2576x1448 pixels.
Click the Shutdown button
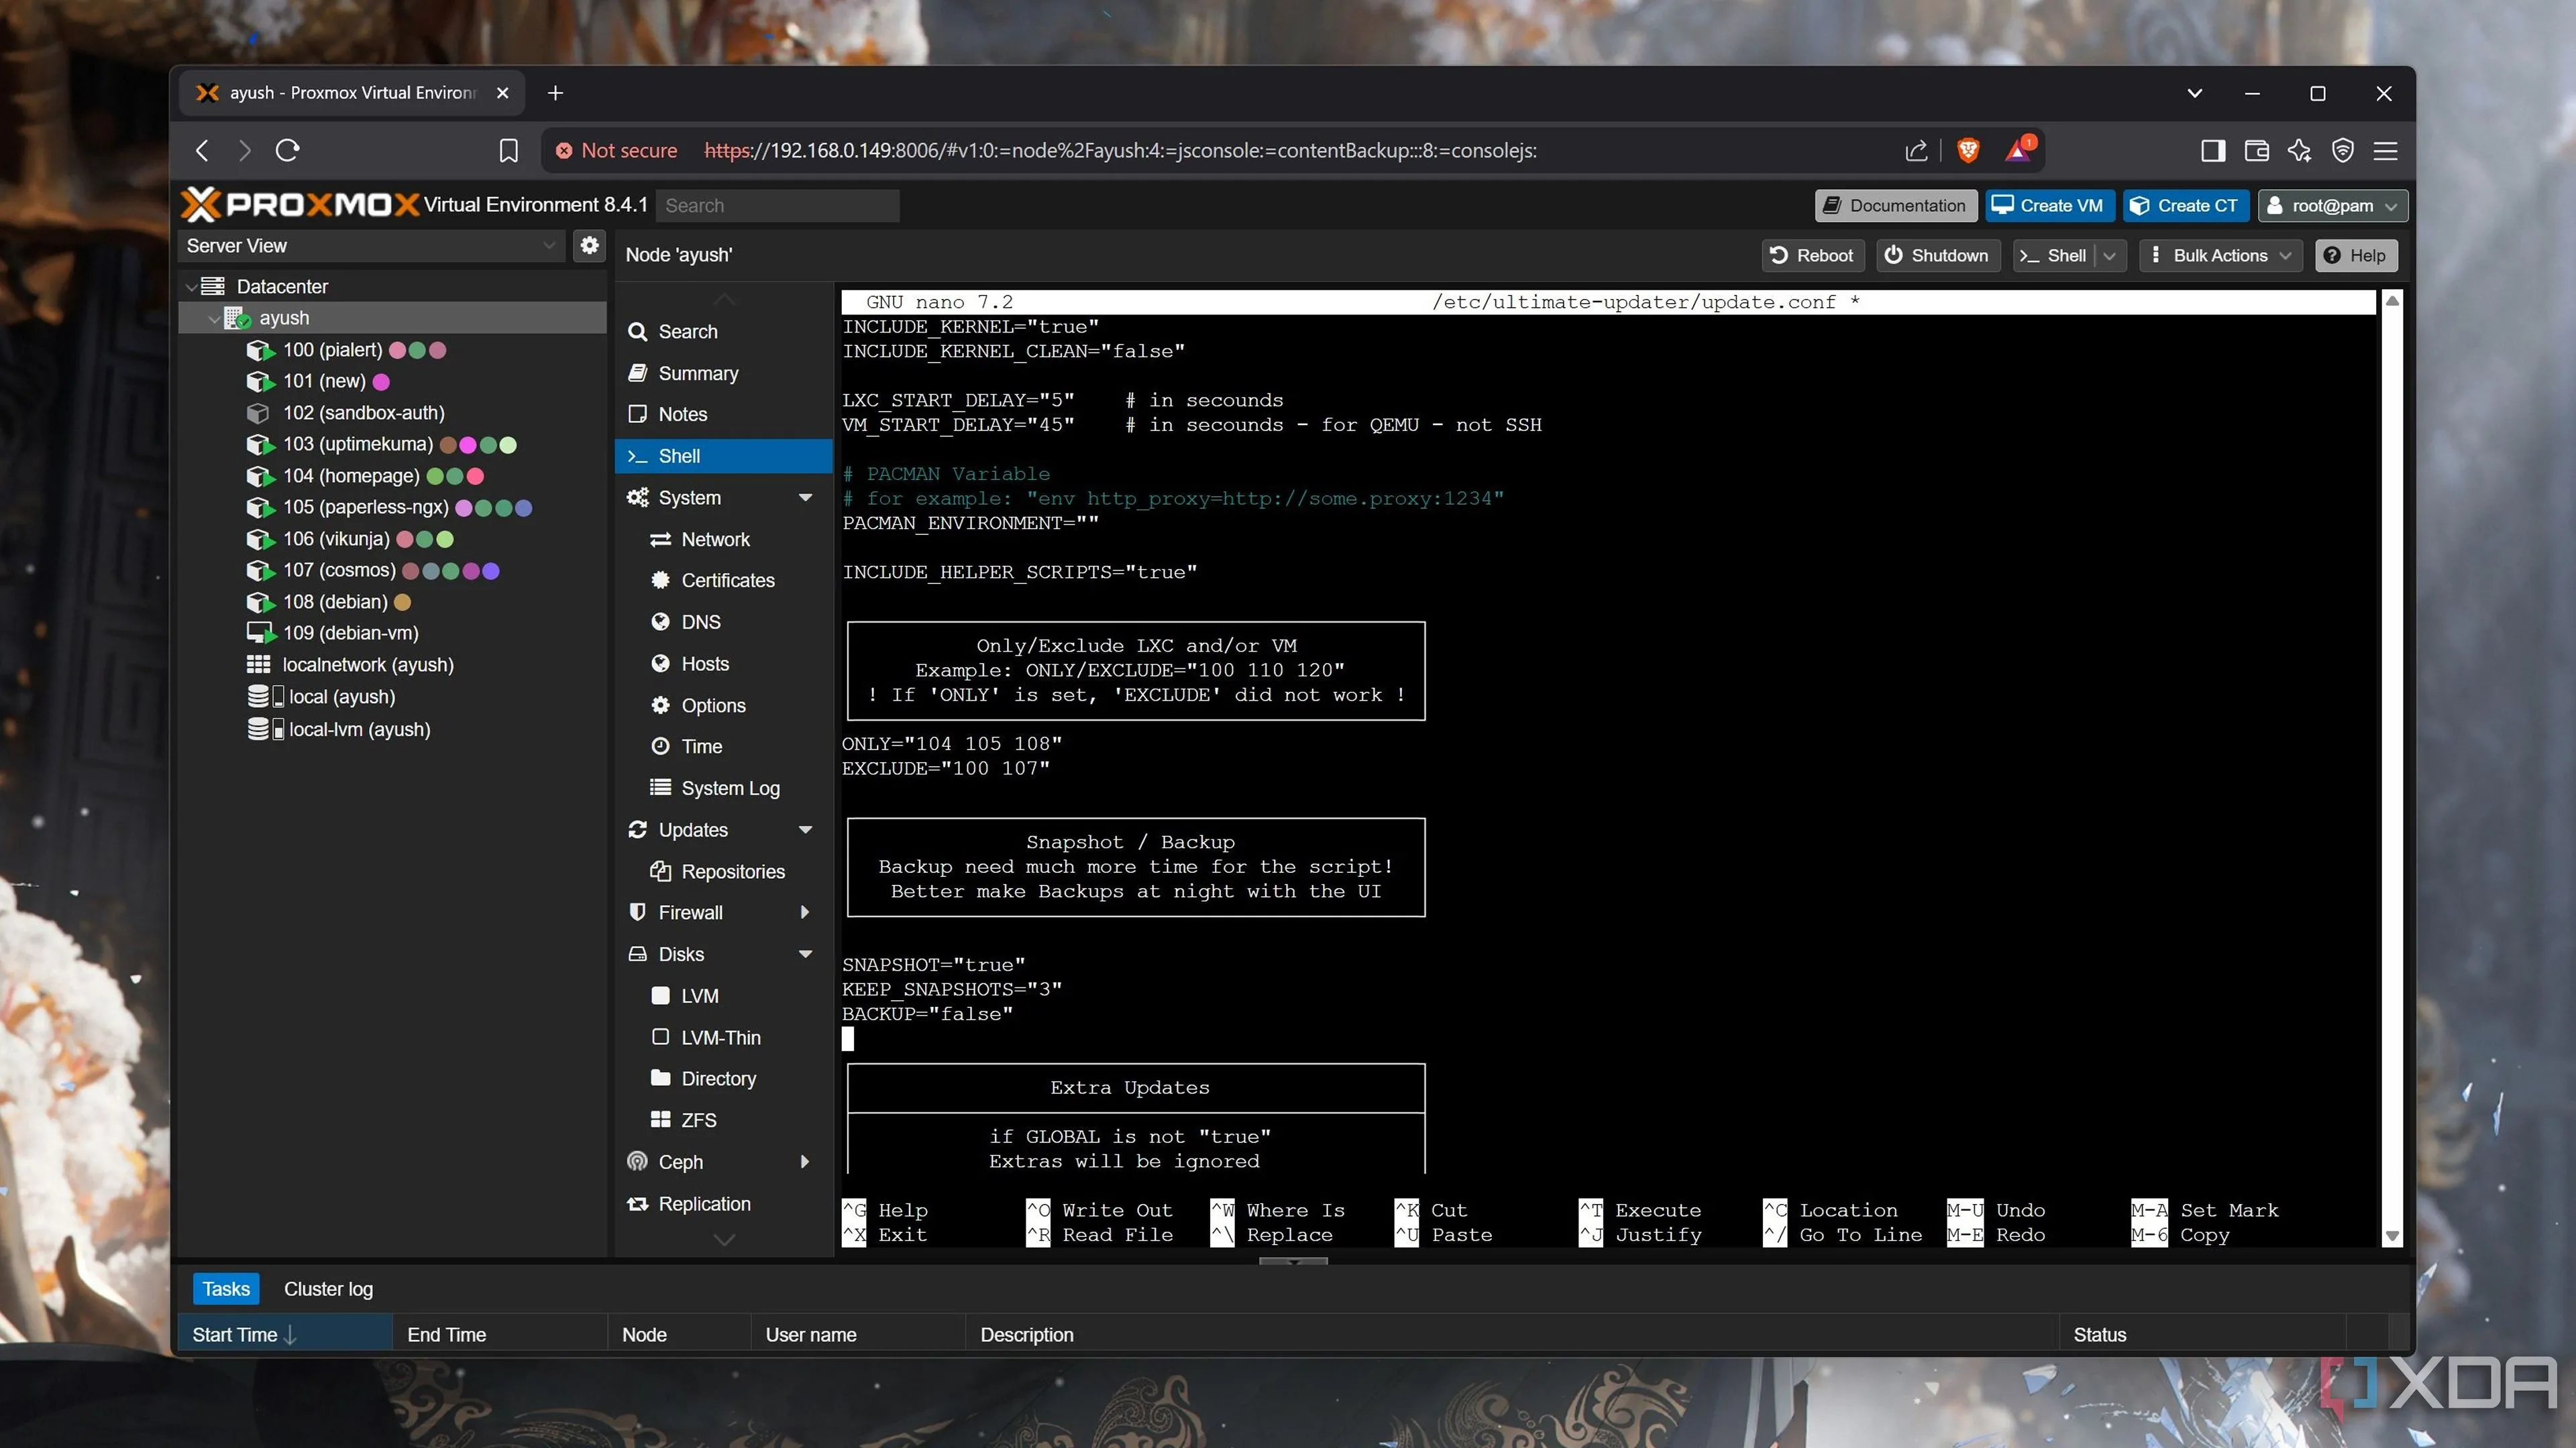(1937, 256)
